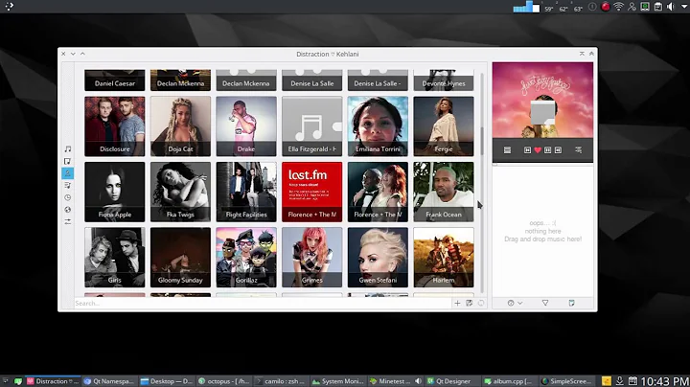Switch to octopus taskbar window
Screen dimensions: 690x387
223,381
